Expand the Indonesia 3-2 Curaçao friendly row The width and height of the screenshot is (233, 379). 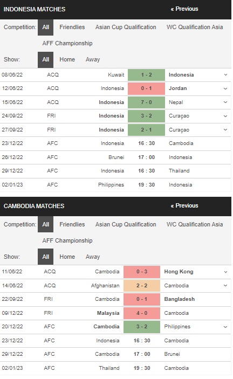pyautogui.click(x=225, y=116)
